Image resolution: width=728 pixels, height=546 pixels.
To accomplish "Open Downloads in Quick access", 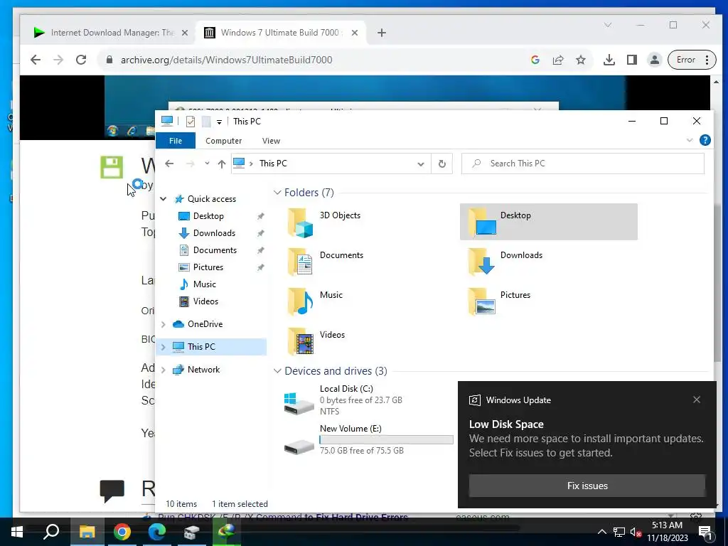I will (213, 233).
